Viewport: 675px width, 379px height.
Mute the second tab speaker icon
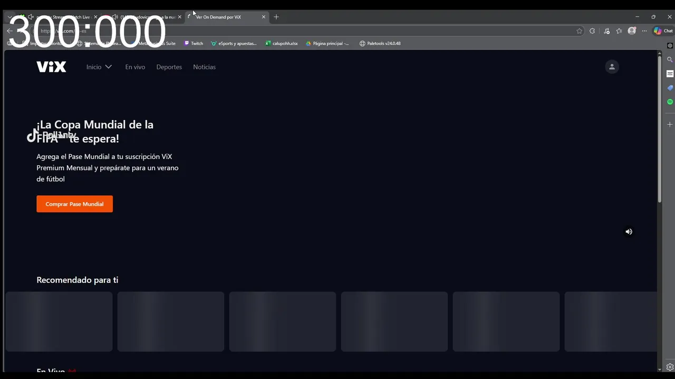coord(115,17)
